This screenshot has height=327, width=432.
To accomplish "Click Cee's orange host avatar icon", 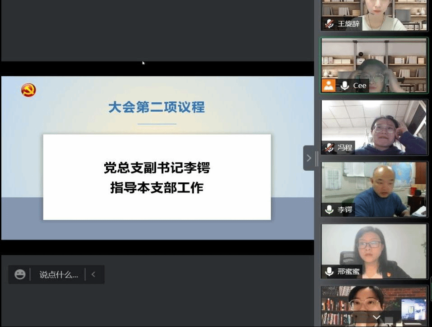I will coord(329,86).
